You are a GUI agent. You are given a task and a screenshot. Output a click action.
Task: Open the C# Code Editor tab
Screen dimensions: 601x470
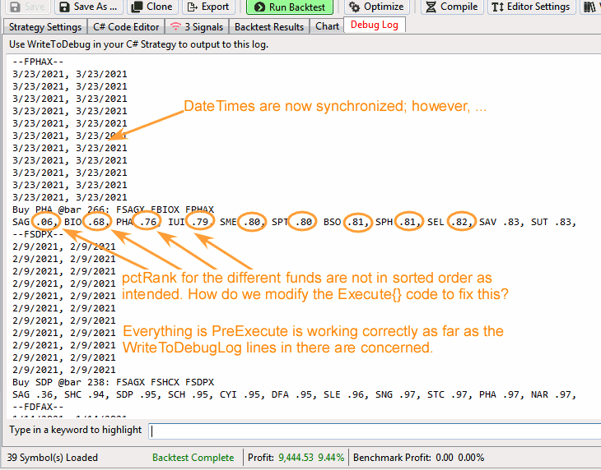[125, 26]
